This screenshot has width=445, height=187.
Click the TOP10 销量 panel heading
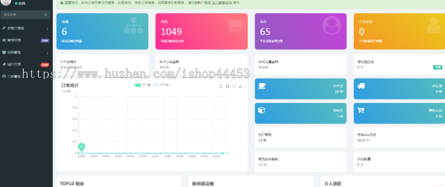coord(72,184)
